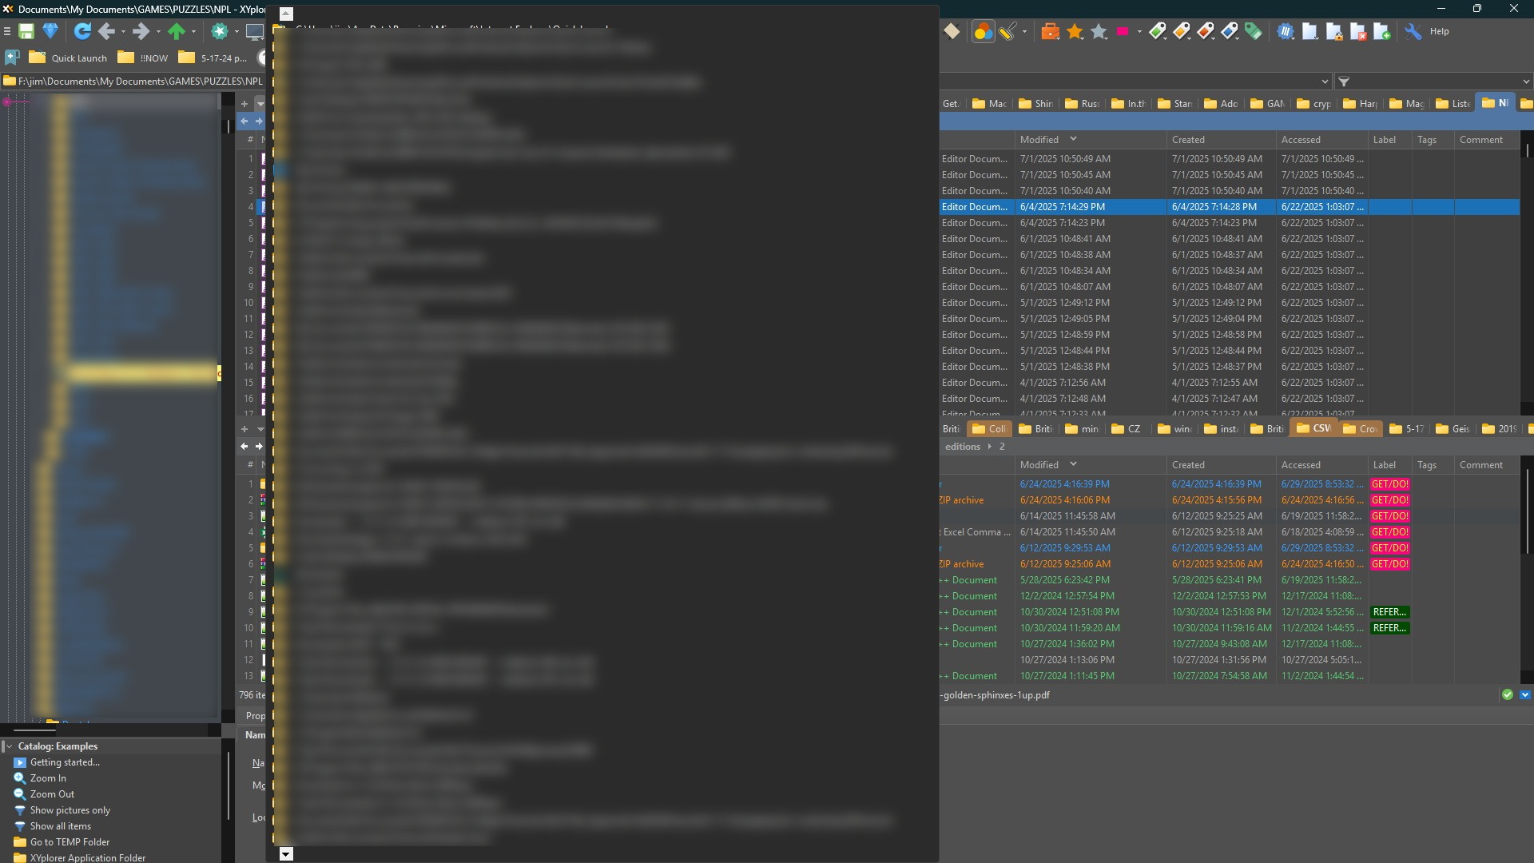Image resolution: width=1534 pixels, height=863 pixels.
Task: Click the new file plus icon
Action: 1382,31
